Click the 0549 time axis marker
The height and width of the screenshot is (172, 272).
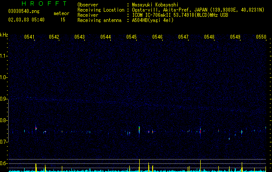[x=235, y=37]
